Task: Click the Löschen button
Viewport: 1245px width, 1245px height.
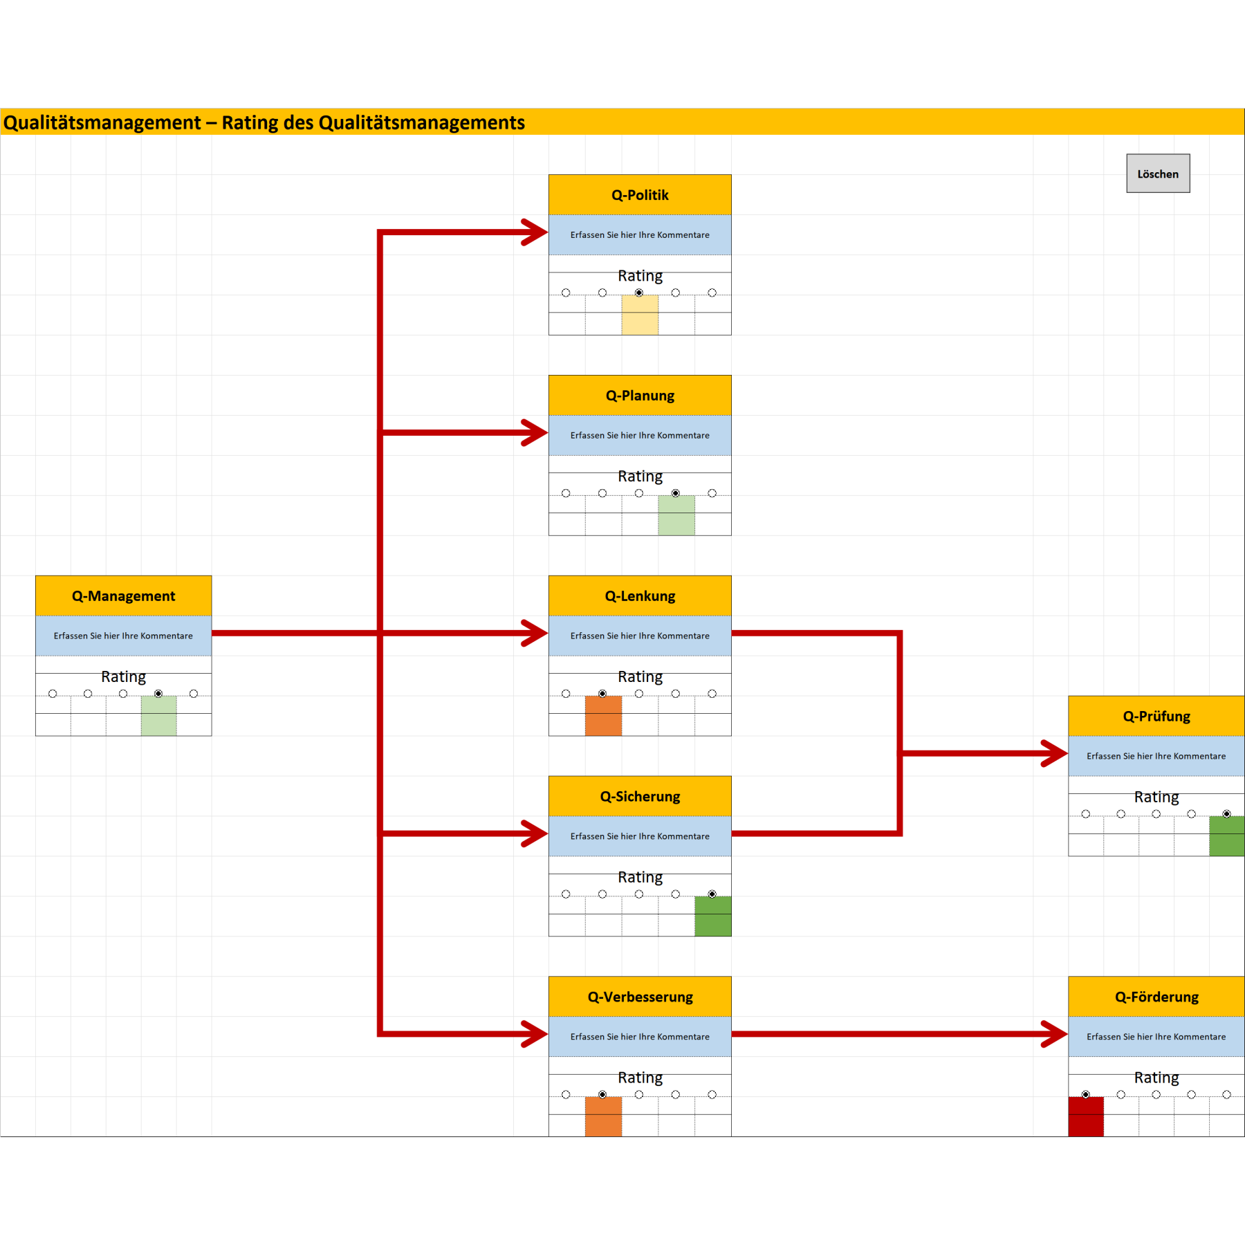Action: 1158,174
